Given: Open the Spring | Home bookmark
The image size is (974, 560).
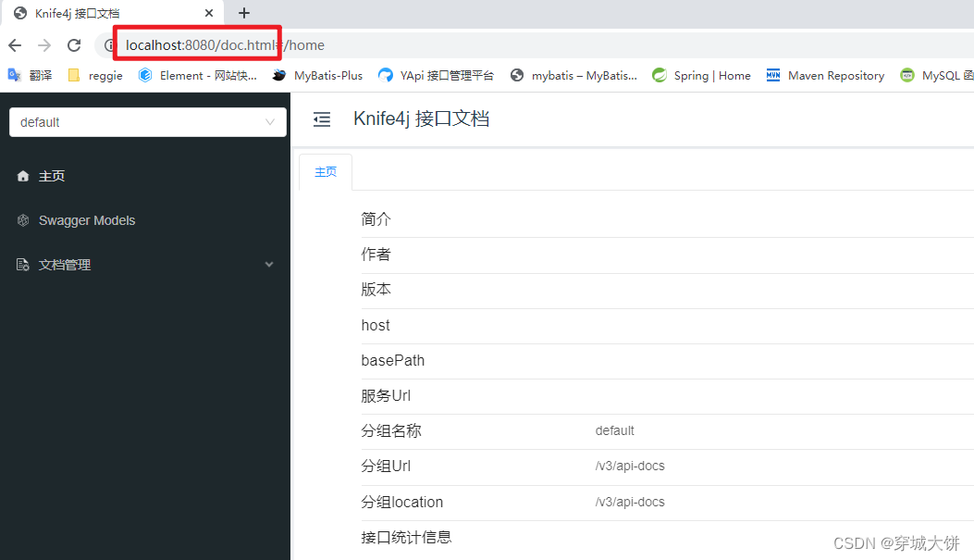Looking at the screenshot, I should pos(701,75).
